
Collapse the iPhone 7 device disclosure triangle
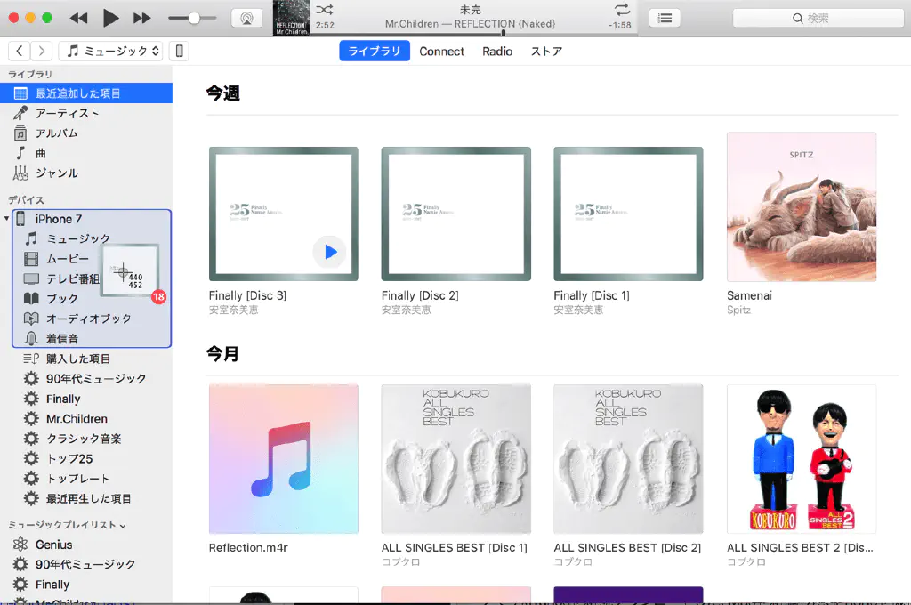[6, 219]
